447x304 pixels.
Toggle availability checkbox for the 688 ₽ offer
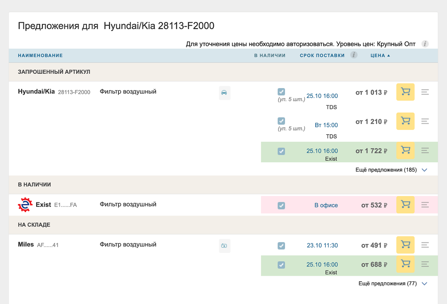(281, 265)
